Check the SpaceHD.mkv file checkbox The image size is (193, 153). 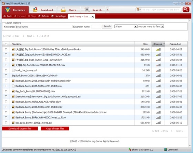pos(6,49)
